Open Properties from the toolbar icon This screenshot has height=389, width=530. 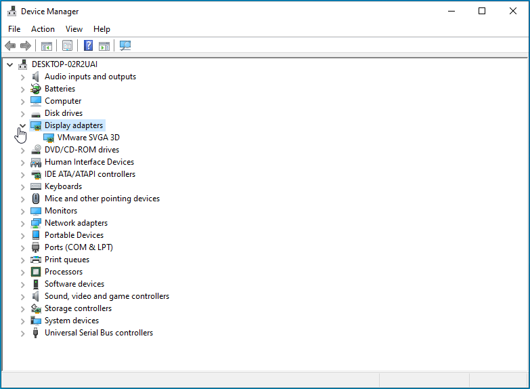pos(67,46)
